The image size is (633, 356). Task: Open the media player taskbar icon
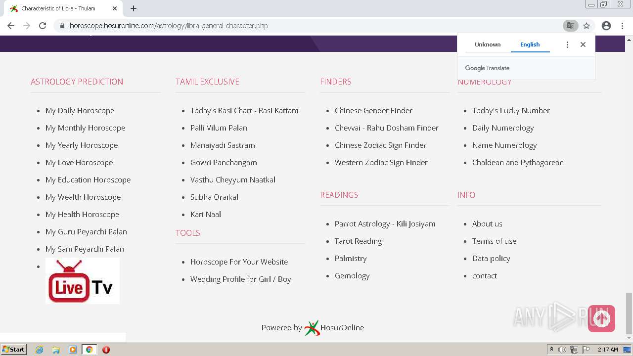coord(73,350)
